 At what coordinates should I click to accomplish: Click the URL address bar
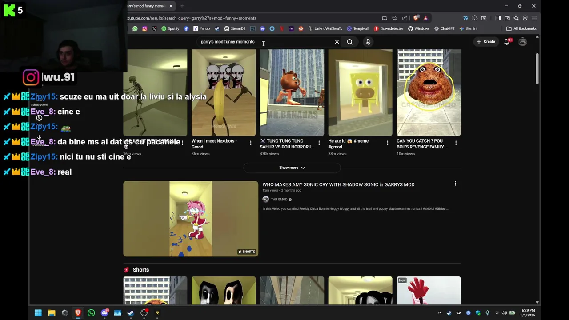[253, 18]
